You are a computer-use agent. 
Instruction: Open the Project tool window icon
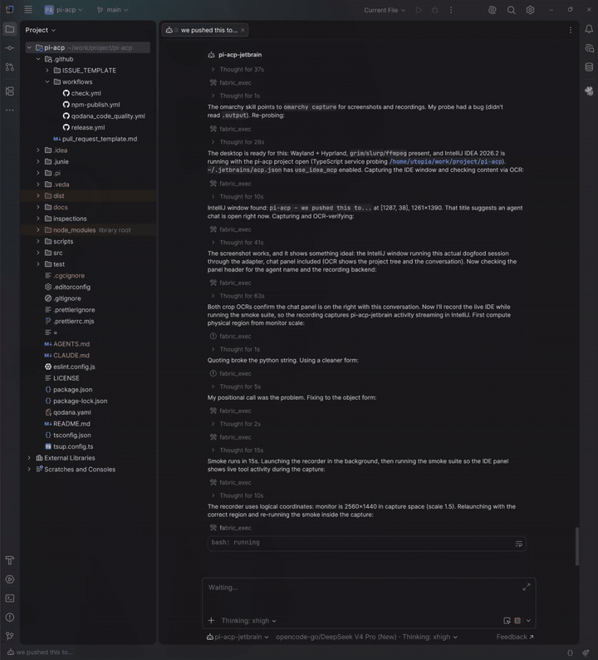click(x=10, y=29)
